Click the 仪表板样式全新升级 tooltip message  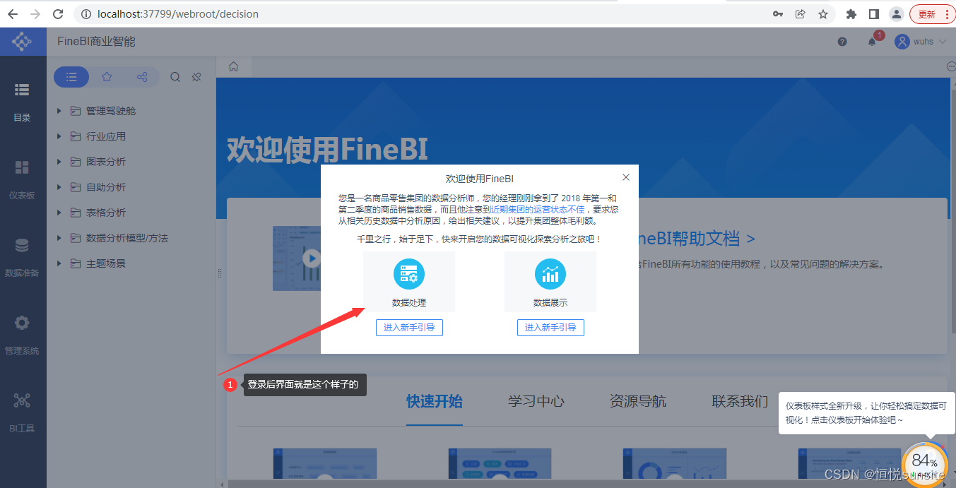point(866,412)
